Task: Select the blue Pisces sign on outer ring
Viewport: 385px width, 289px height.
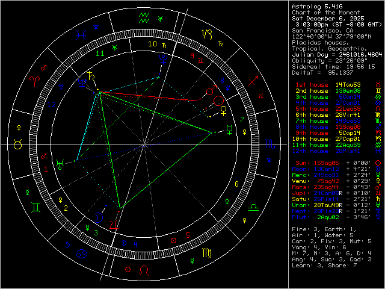Action: click(x=81, y=35)
